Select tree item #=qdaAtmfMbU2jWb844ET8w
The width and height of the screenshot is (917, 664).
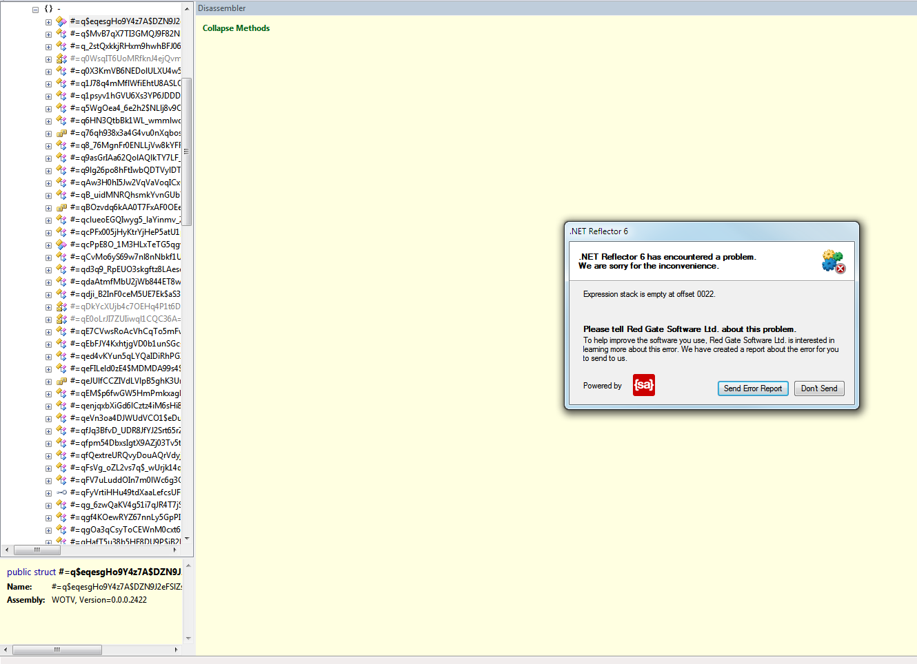(x=125, y=282)
